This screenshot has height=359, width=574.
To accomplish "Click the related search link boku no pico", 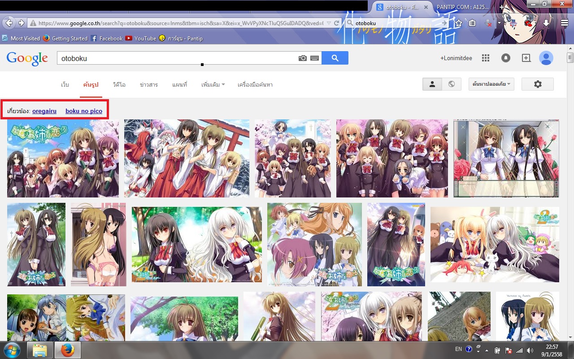I will point(84,111).
